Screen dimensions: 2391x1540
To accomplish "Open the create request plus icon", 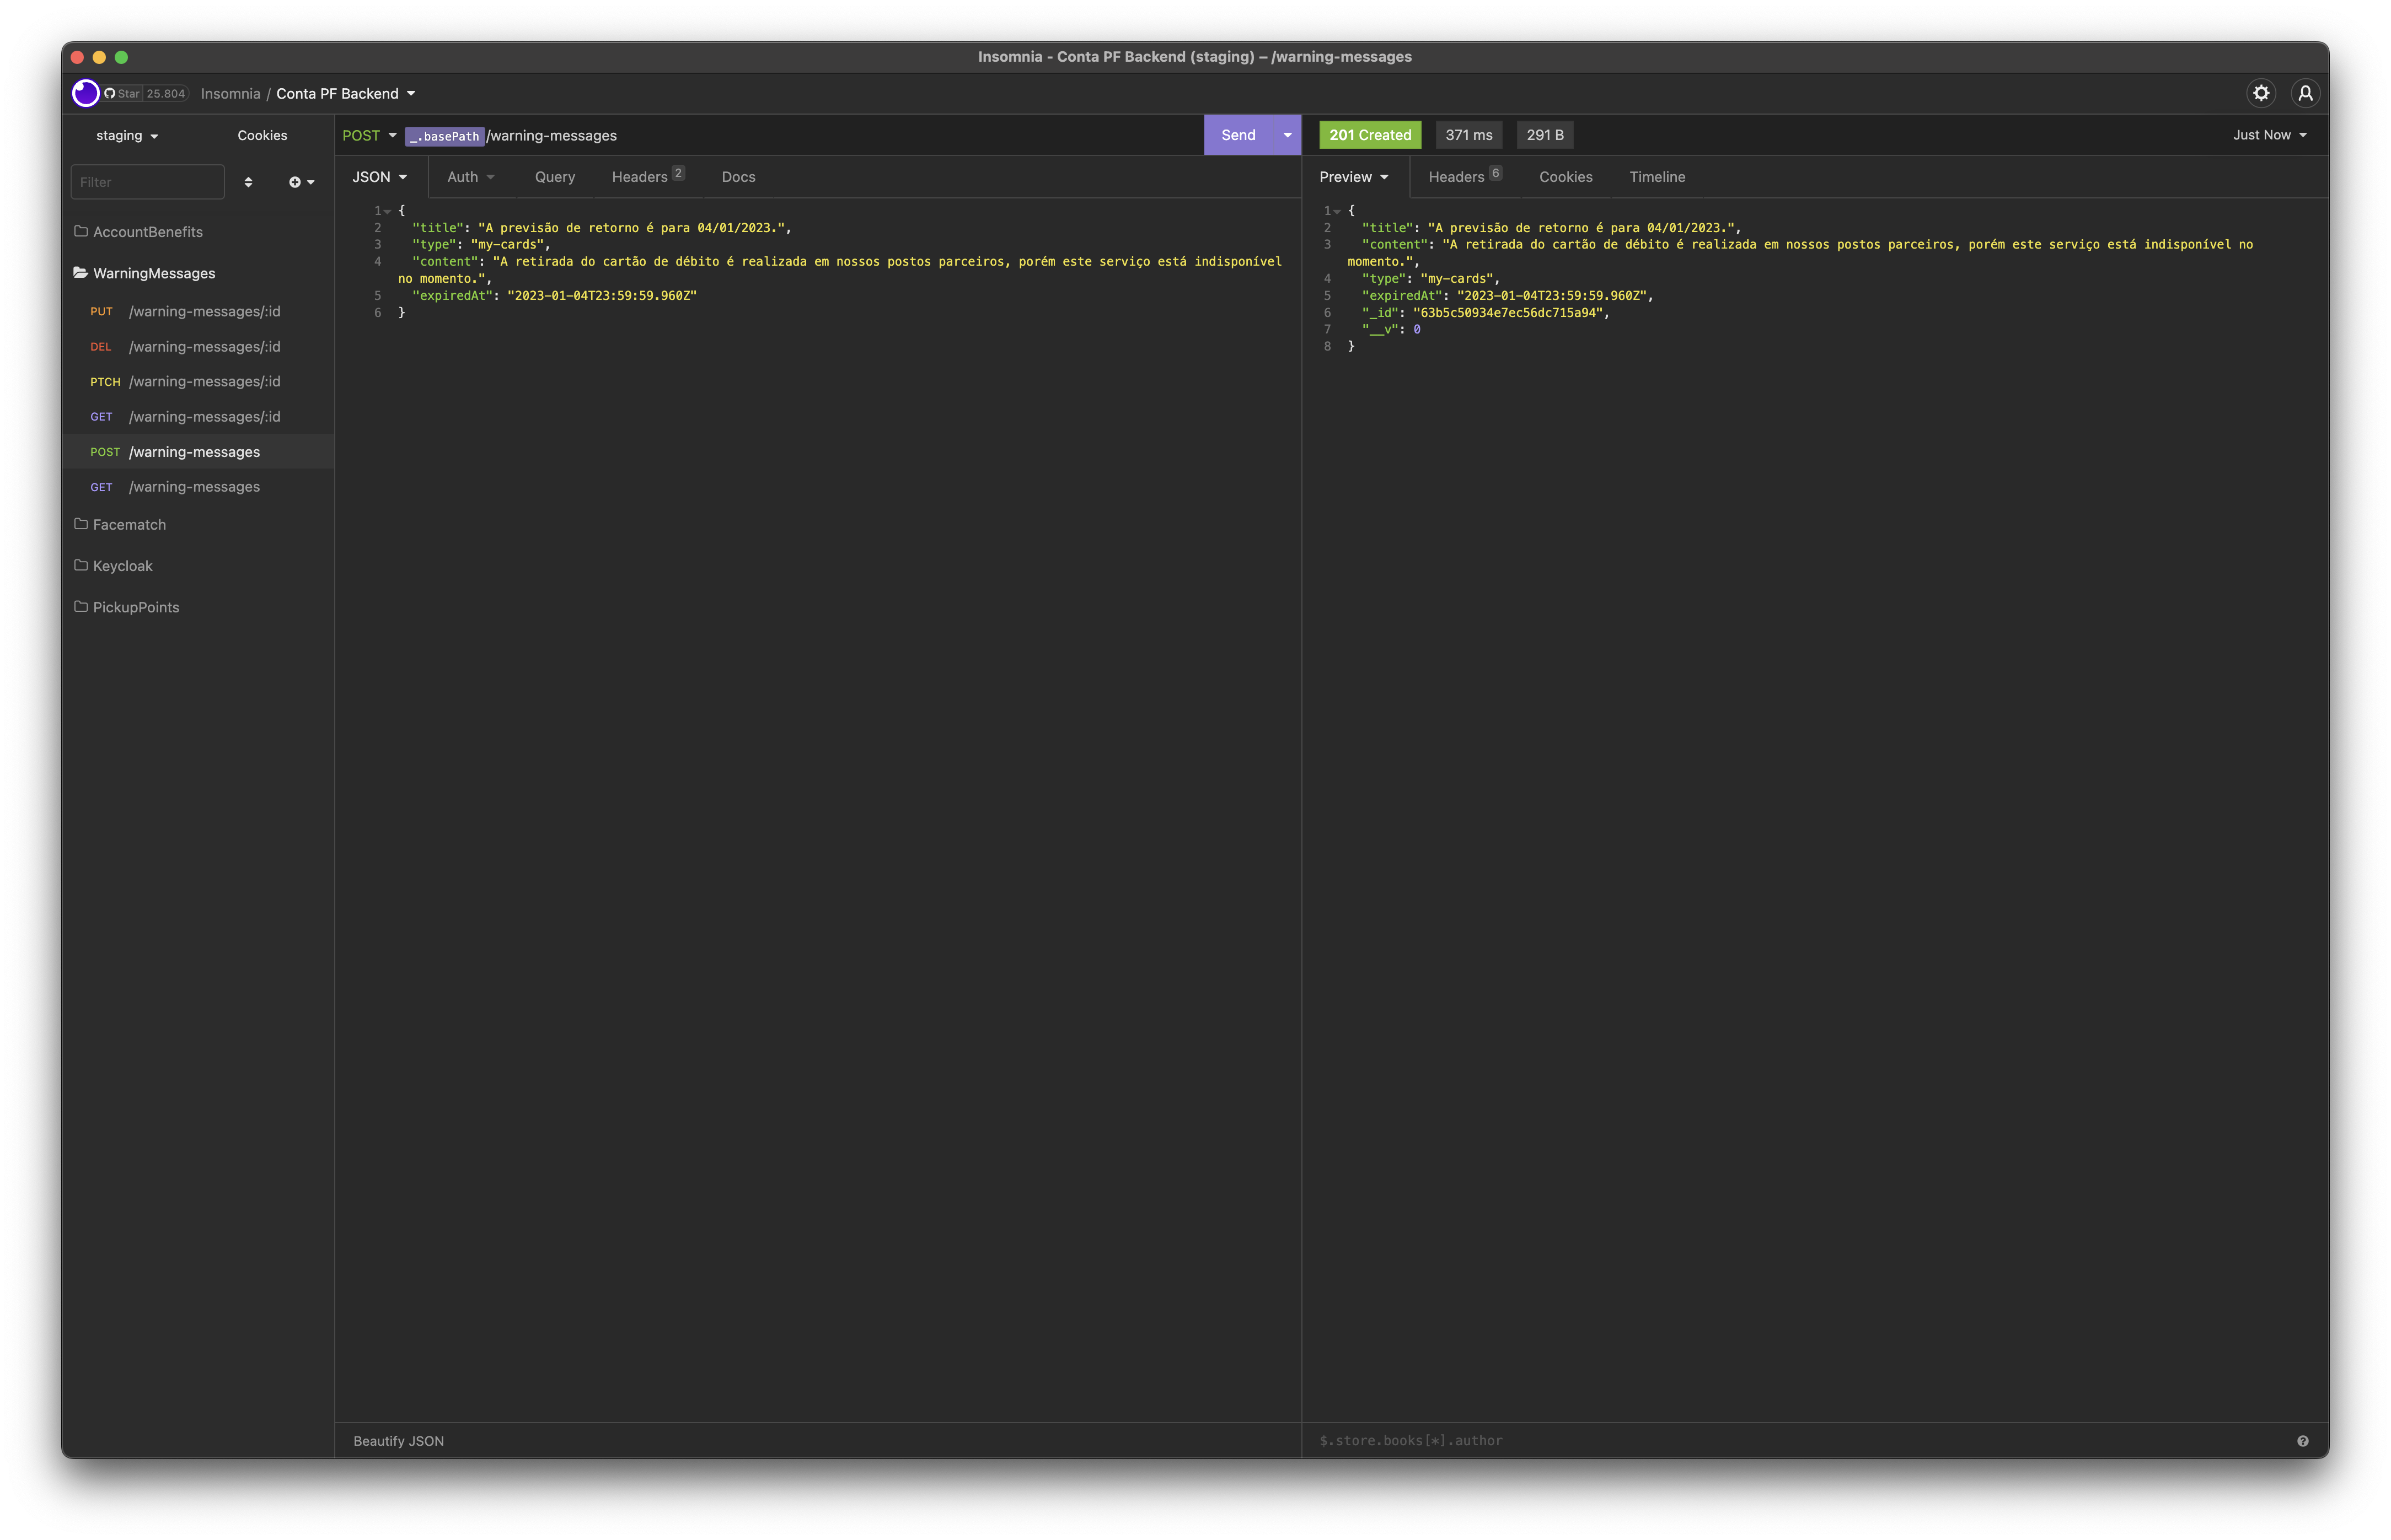I will (301, 182).
